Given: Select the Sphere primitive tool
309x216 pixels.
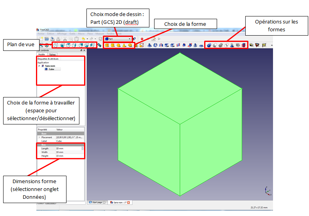Looking at the screenshot, I should tap(118, 45).
